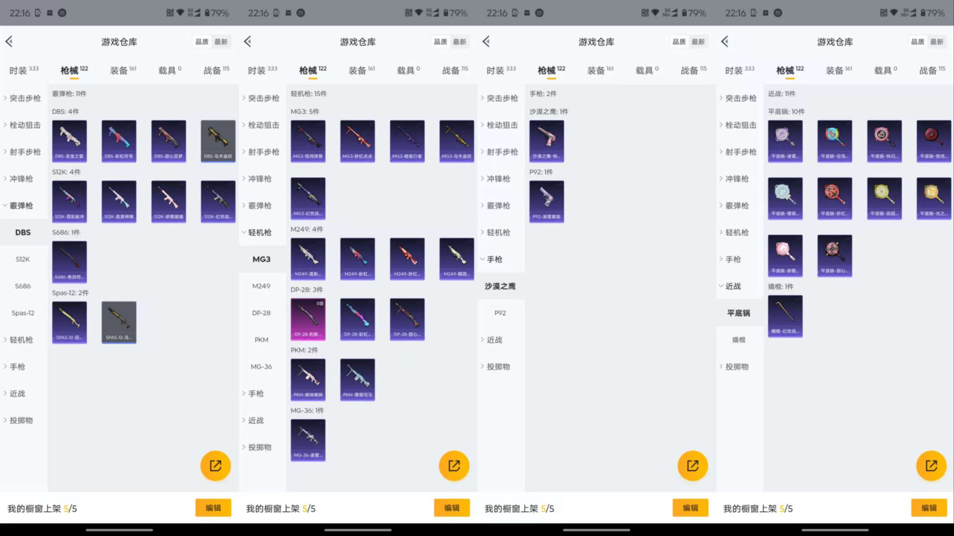This screenshot has height=536, width=954.
Task: Tap the orange share icon below the DBS shotguns
Action: click(x=215, y=465)
